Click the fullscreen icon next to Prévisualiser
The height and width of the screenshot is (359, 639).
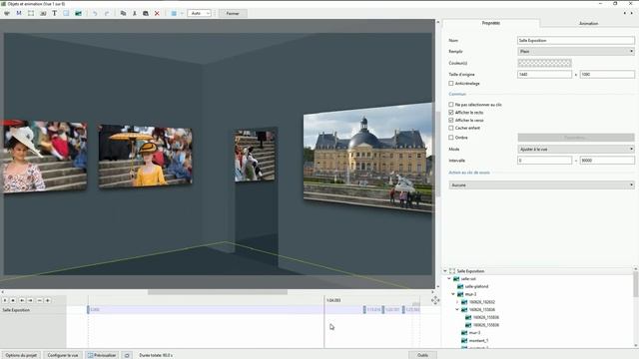click(127, 355)
